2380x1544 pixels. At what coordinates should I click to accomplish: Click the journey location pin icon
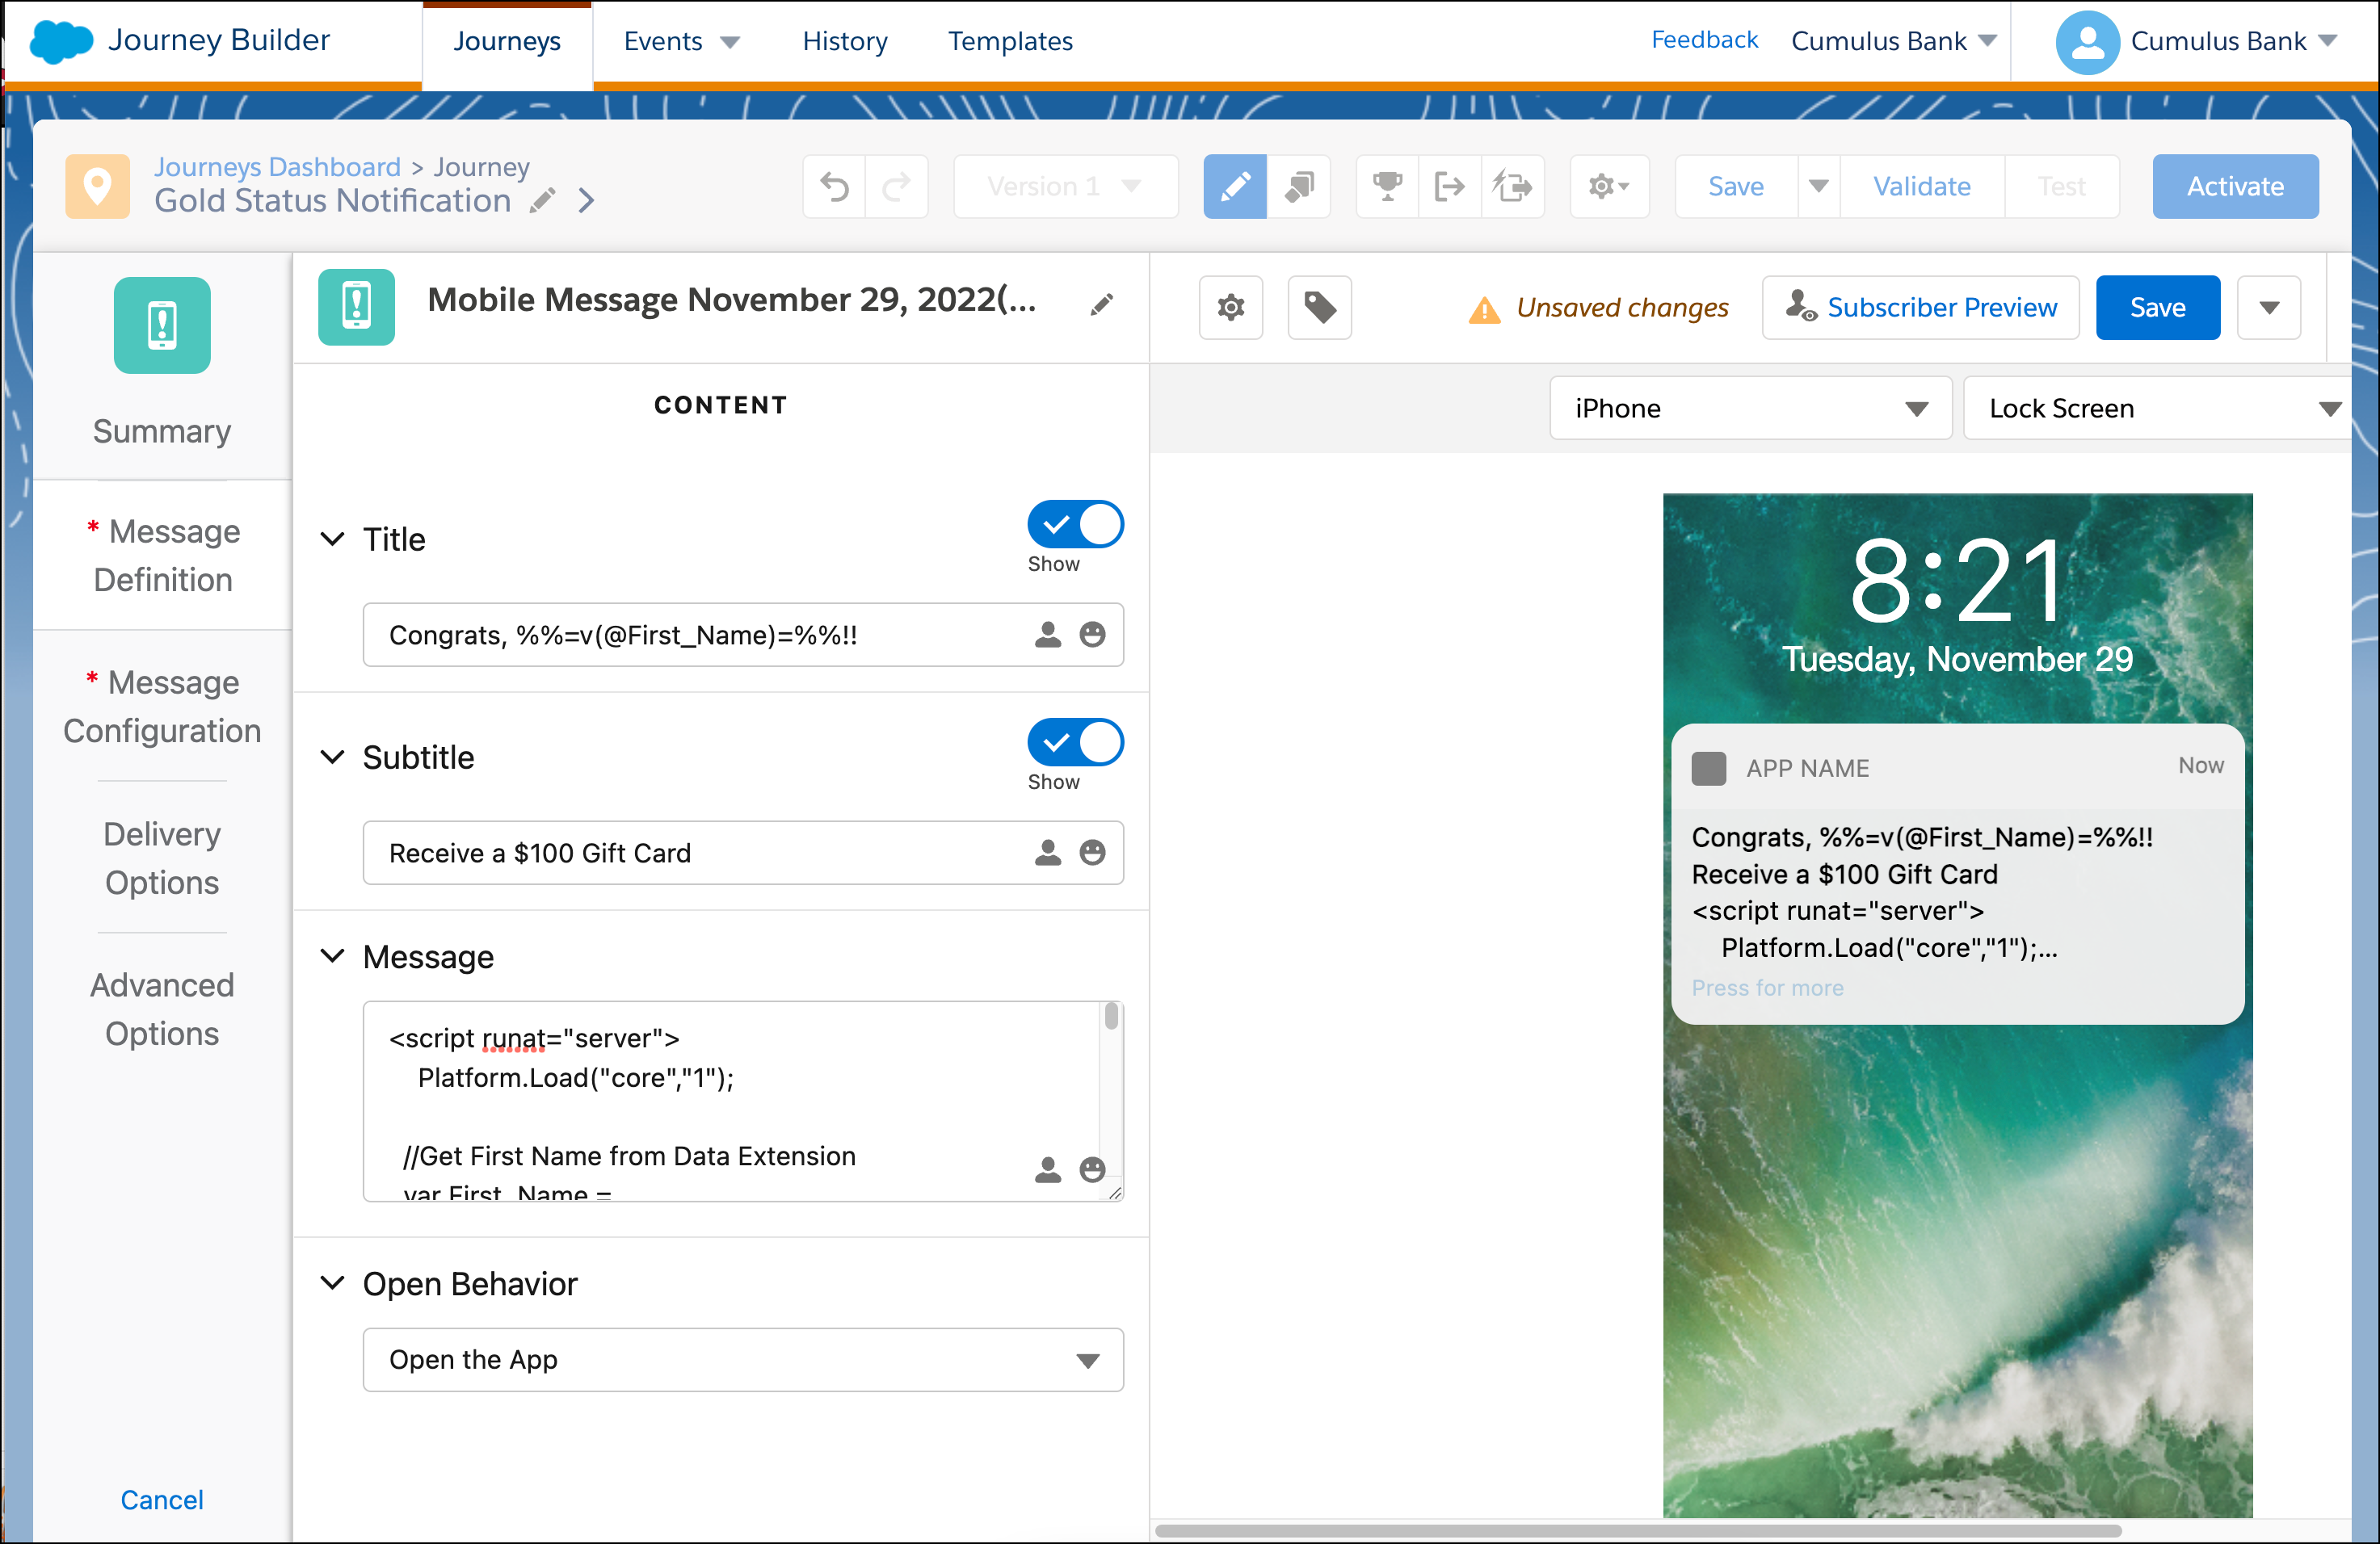pos(97,186)
